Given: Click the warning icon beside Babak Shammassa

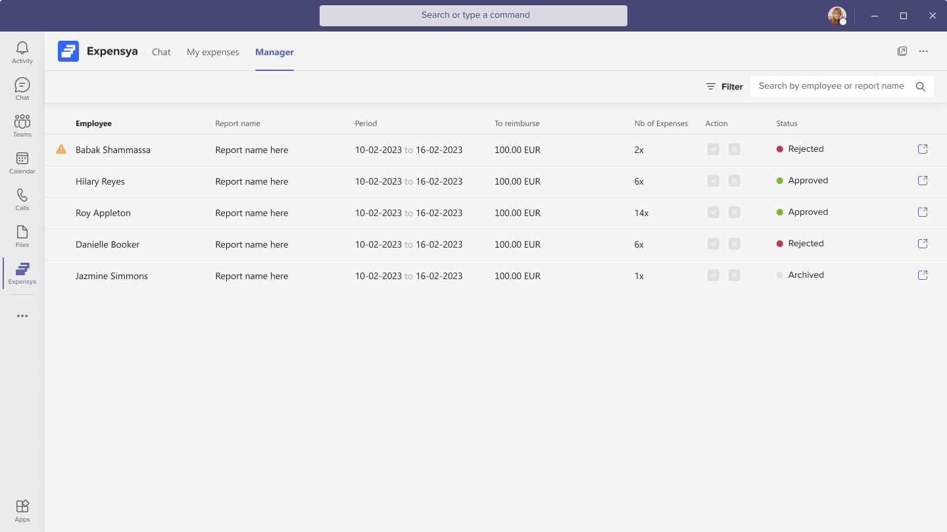Looking at the screenshot, I should (61, 149).
